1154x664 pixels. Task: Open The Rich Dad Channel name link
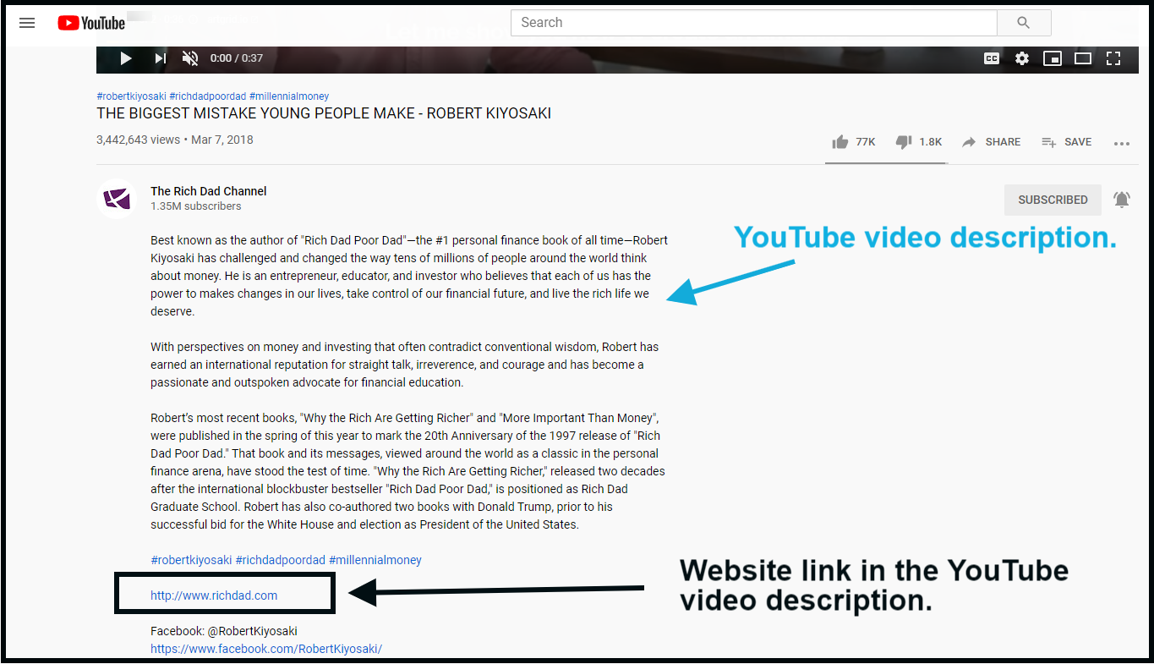(209, 191)
